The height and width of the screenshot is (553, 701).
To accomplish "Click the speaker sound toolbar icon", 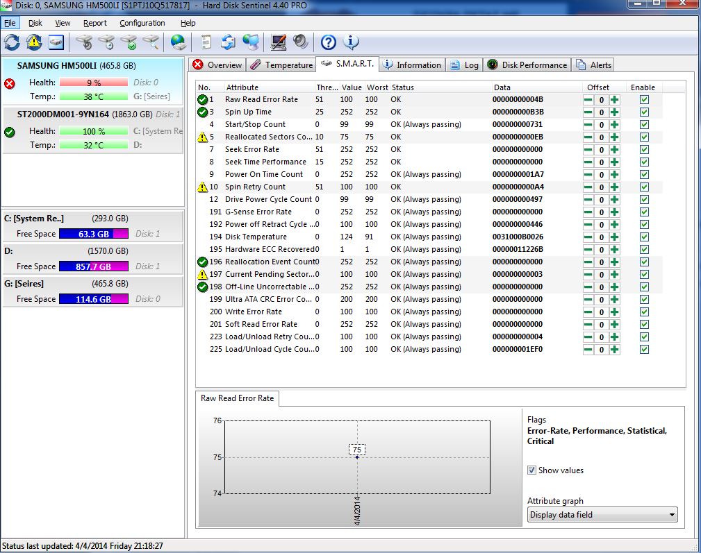I will 300,42.
